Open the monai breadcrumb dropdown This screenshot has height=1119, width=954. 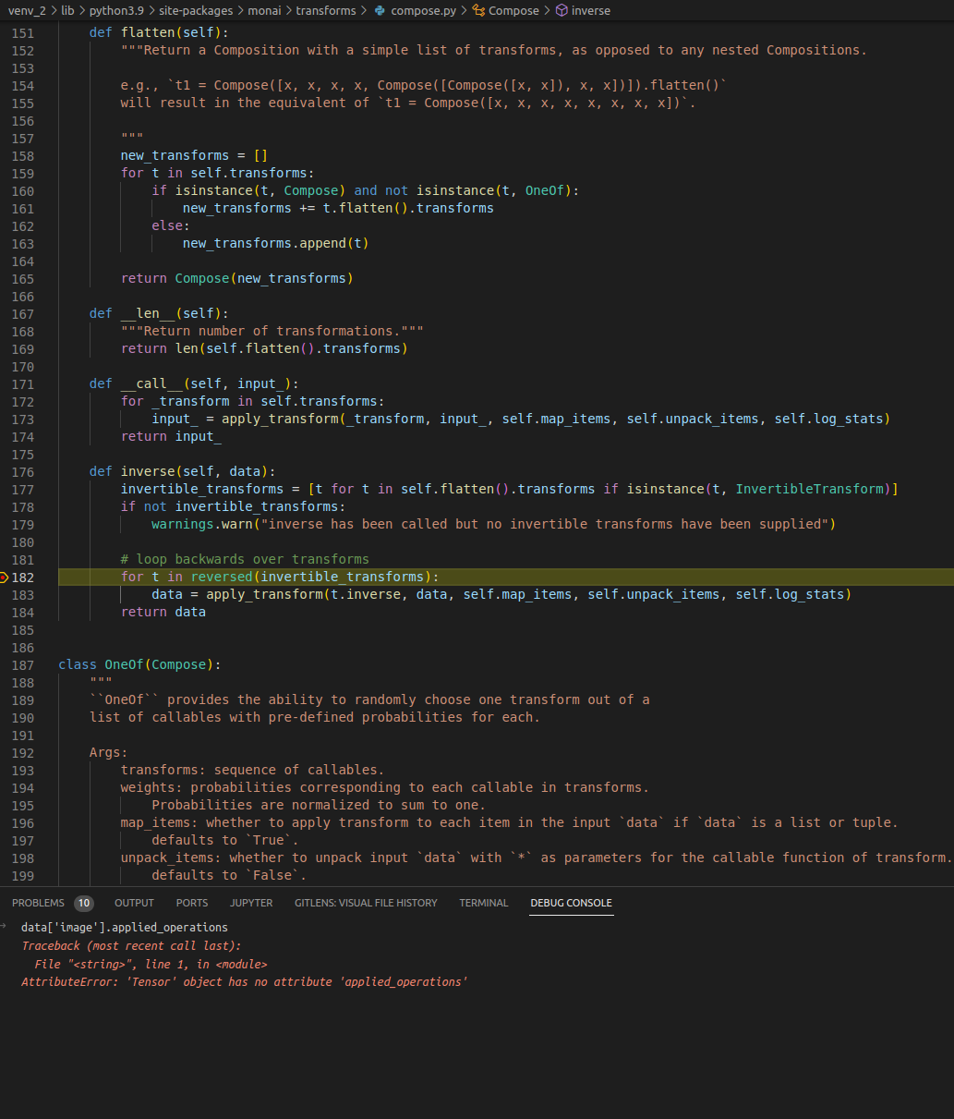pos(264,11)
